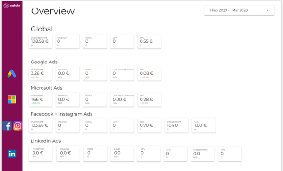
Task: Open the Microsoft Ads CPC 0.28 € card
Action: click(149, 100)
